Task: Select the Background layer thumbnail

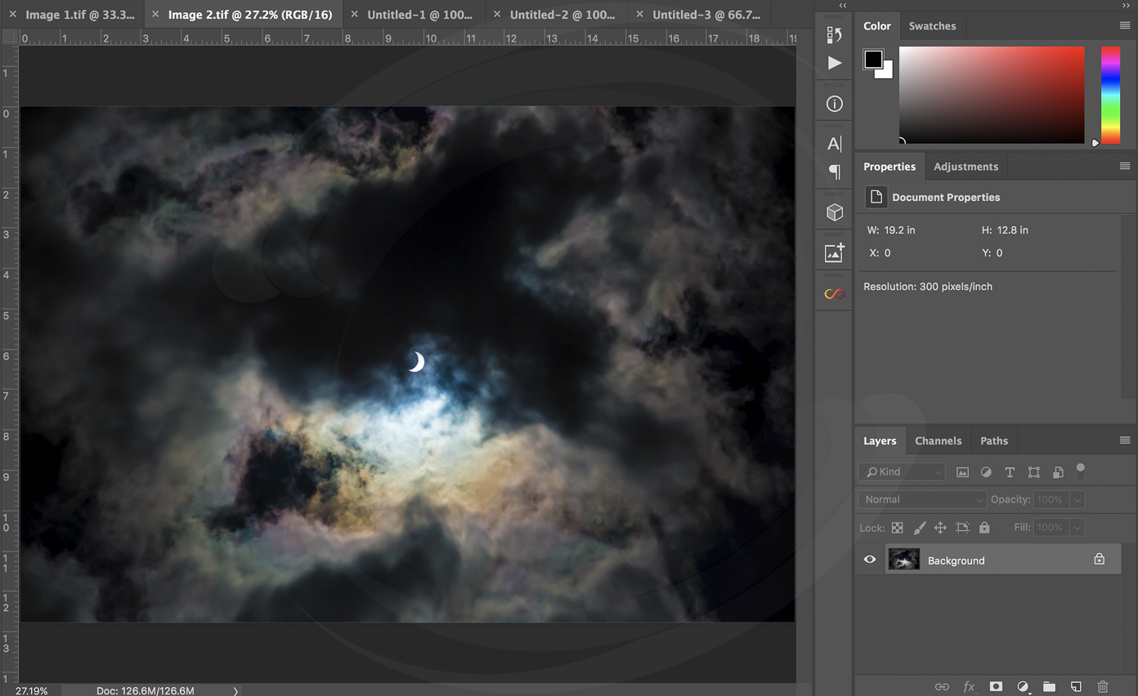Action: 904,560
